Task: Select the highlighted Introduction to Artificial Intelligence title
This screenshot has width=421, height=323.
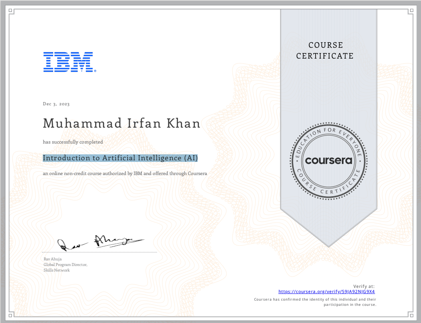Action: tap(120, 158)
